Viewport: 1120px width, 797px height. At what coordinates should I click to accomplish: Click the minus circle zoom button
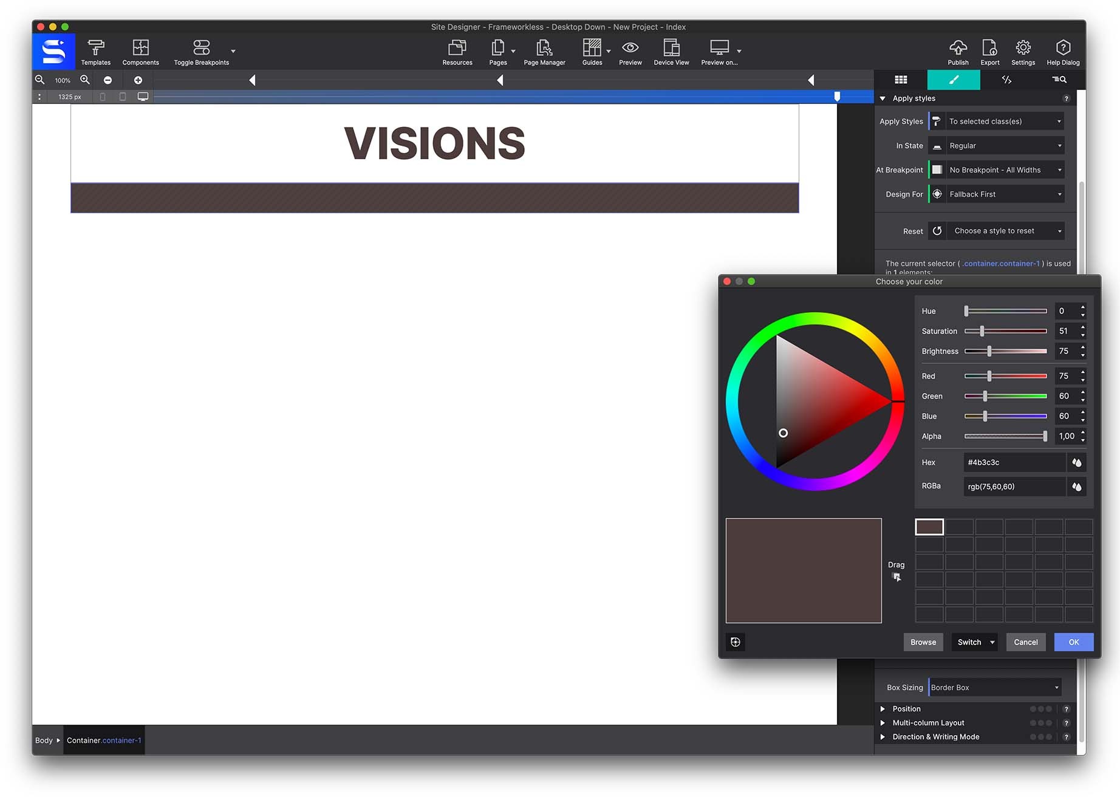(x=108, y=80)
